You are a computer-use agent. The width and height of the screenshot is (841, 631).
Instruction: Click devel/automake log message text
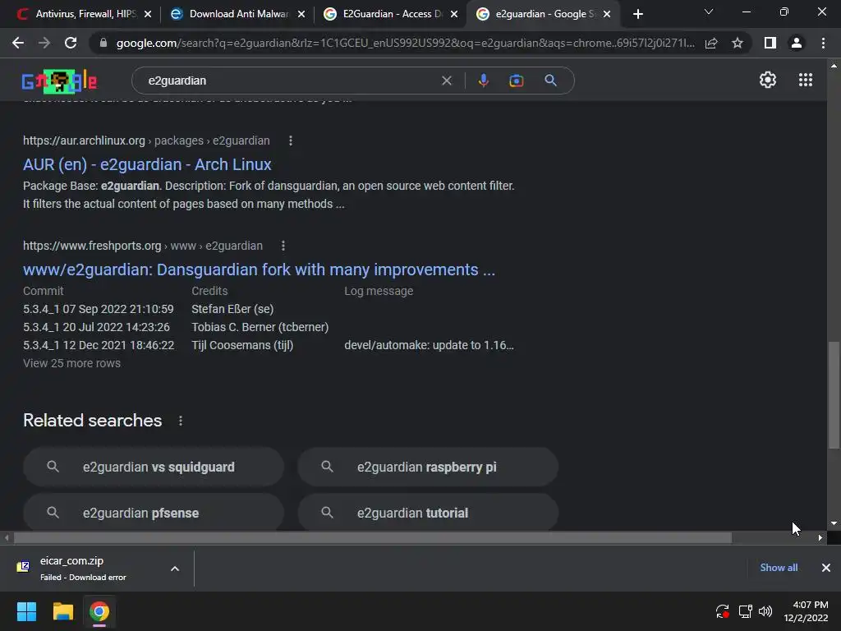coord(429,345)
